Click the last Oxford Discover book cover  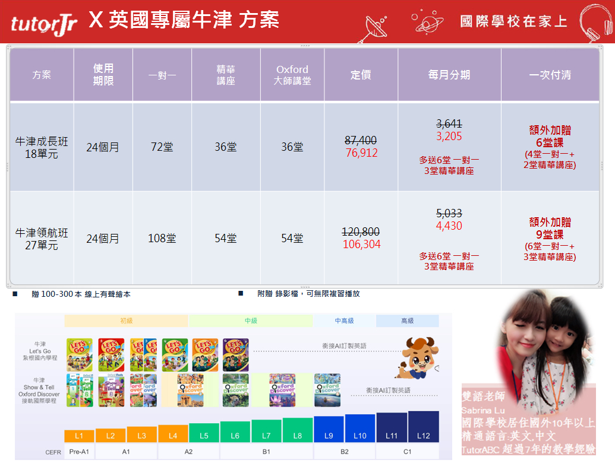[x=327, y=390]
